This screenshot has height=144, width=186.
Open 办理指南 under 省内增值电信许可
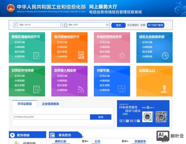click(x=62, y=56)
